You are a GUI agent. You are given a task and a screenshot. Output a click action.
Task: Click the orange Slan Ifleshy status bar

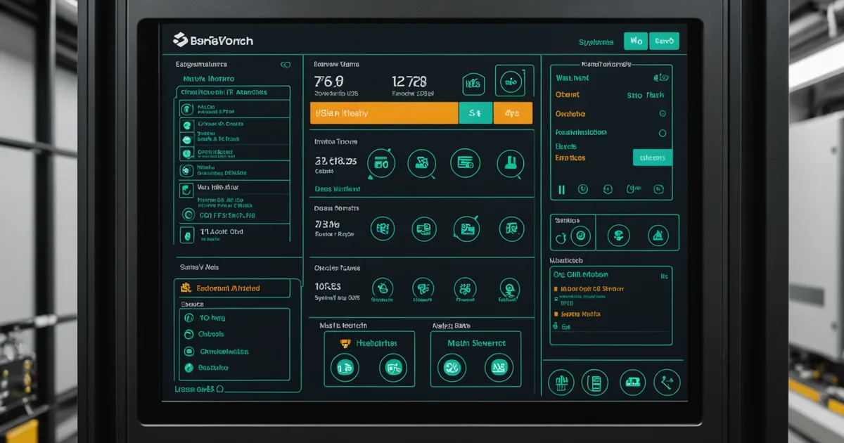pos(384,113)
